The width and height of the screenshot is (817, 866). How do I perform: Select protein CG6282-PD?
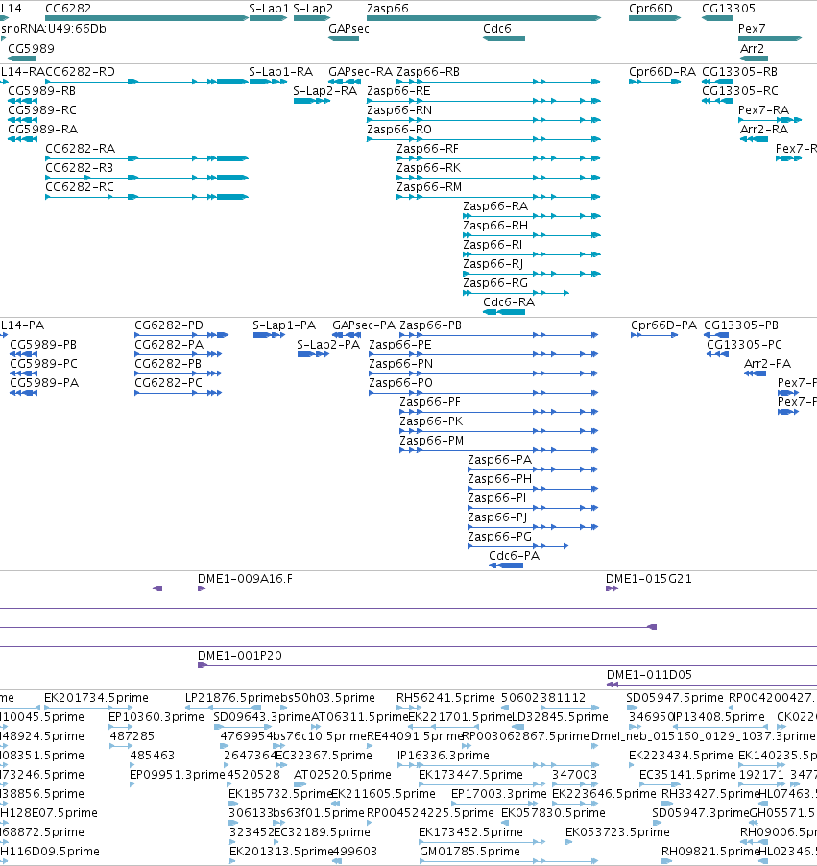coord(169,325)
